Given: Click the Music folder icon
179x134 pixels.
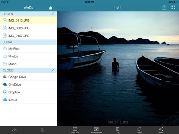Looking at the screenshot, I should click(x=5, y=64).
